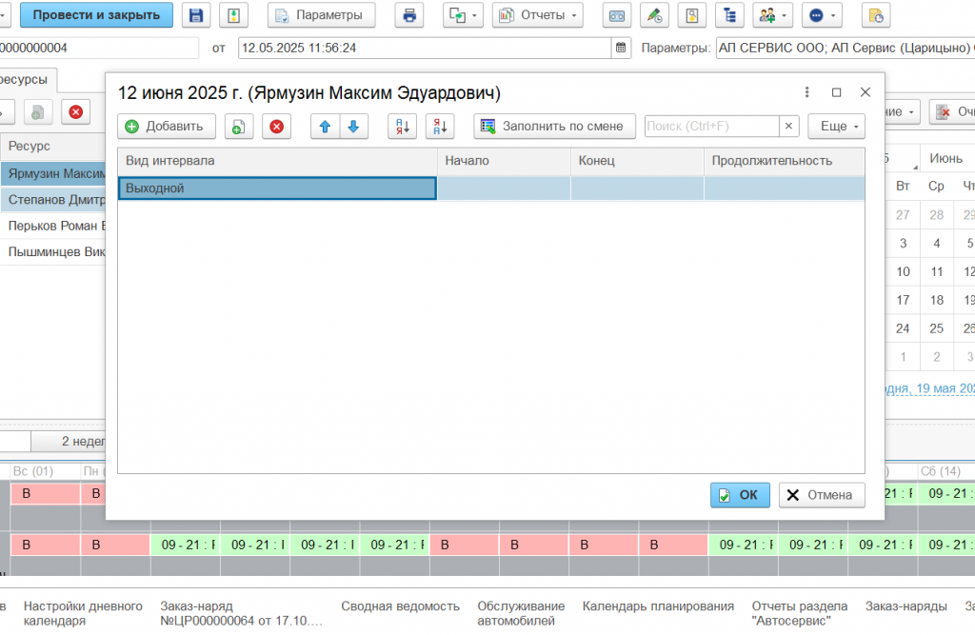Open the Еще dropdown menu in the dialog
Image resolution: width=975 pixels, height=635 pixels.
coord(836,127)
